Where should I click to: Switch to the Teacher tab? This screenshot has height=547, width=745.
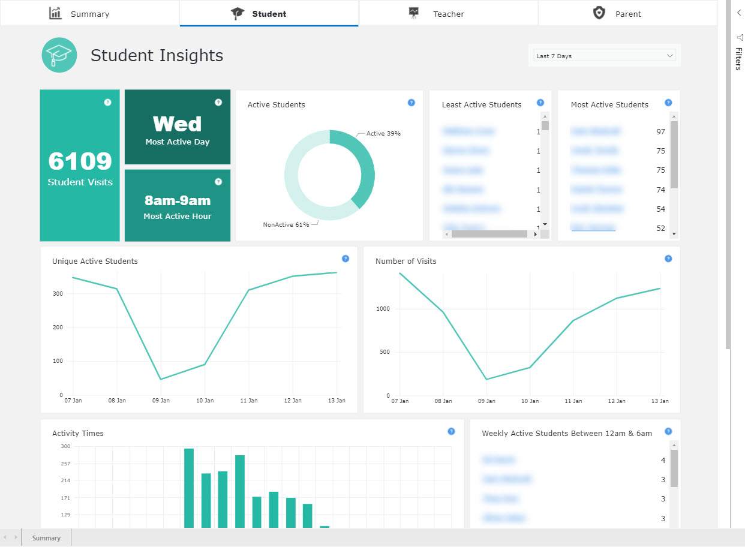(448, 13)
